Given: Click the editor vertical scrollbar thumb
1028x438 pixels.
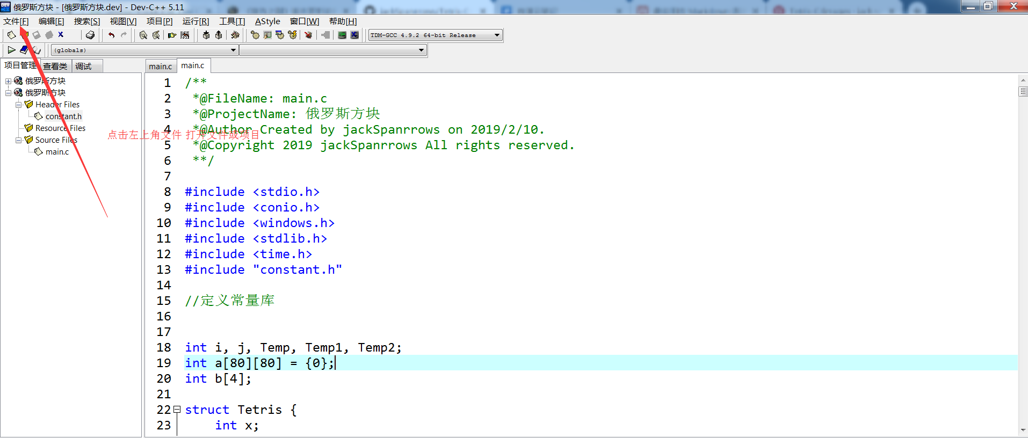Looking at the screenshot, I should point(1023,92).
